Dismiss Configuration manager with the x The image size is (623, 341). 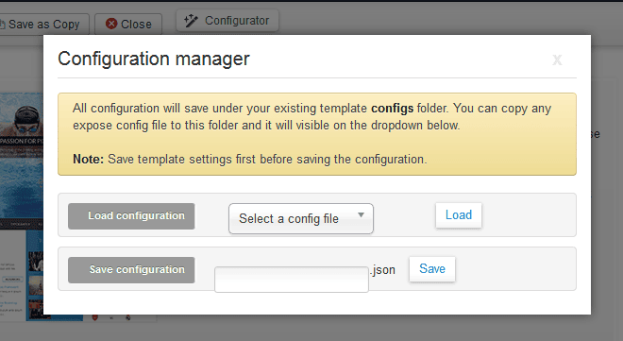pos(557,60)
